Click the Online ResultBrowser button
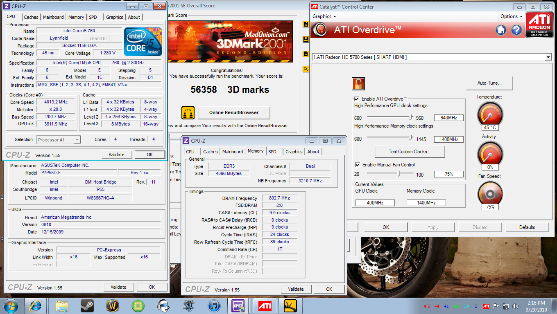Image resolution: width=557 pixels, height=314 pixels. (x=234, y=112)
